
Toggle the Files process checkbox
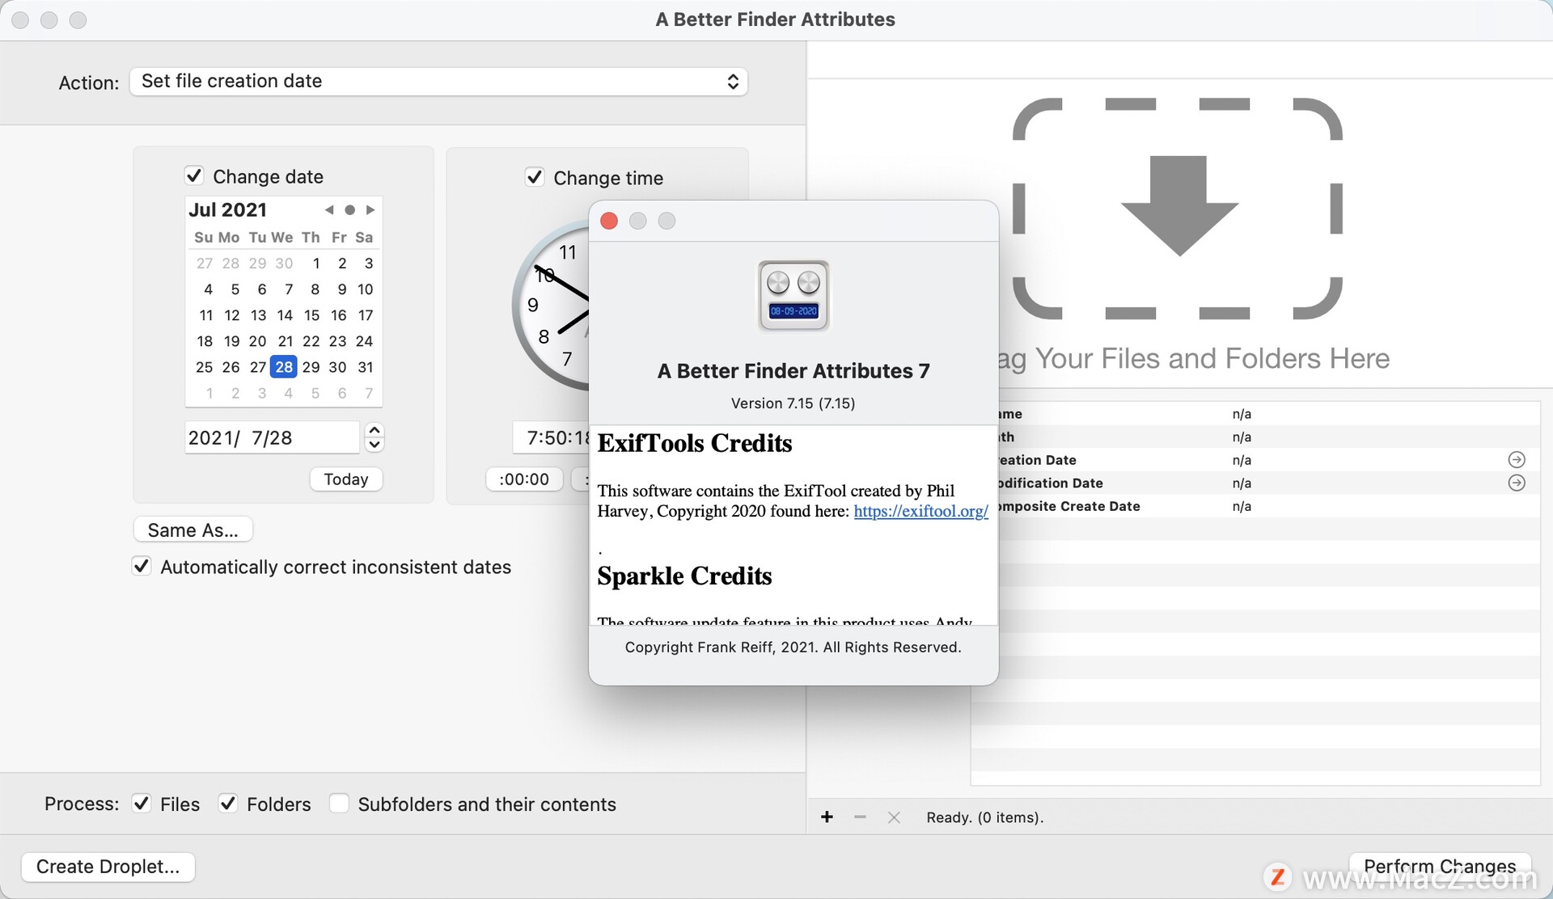(x=142, y=804)
